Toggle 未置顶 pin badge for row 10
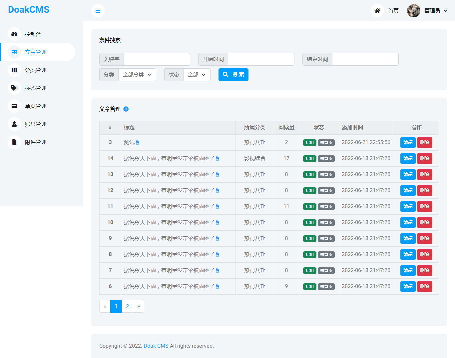455x358 pixels. pos(326,223)
